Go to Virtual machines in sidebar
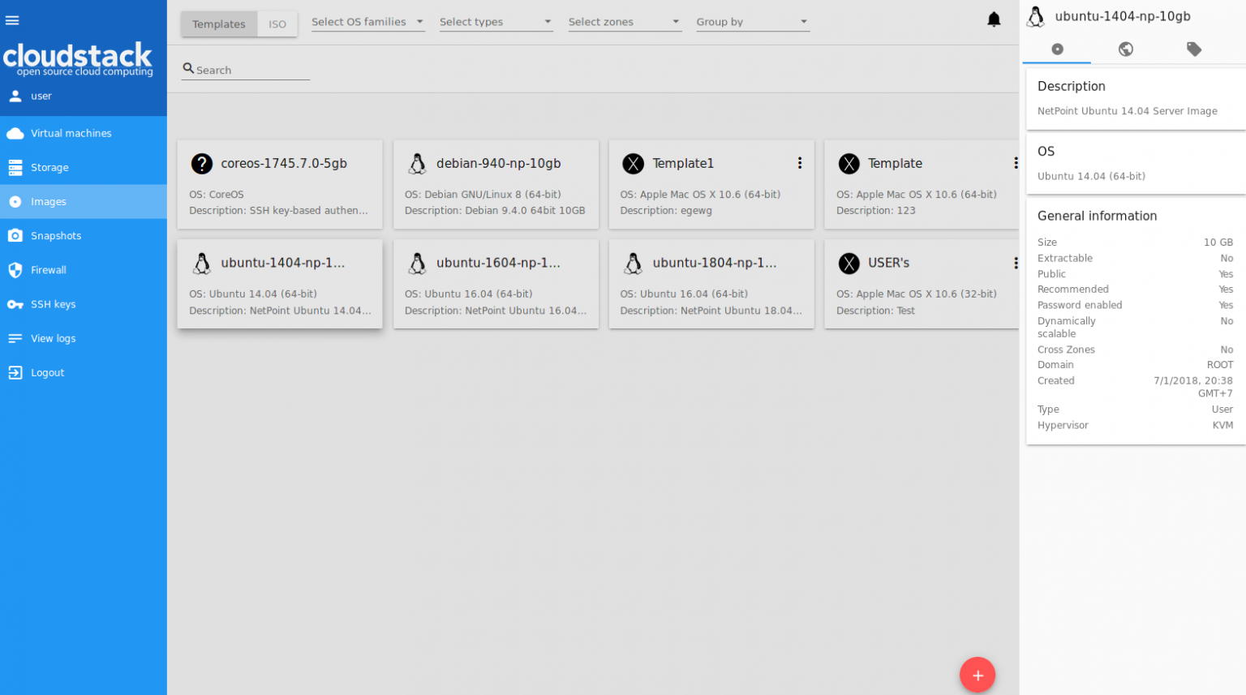 click(x=71, y=133)
